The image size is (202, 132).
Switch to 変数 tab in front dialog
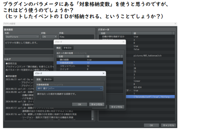(x=39, y=79)
